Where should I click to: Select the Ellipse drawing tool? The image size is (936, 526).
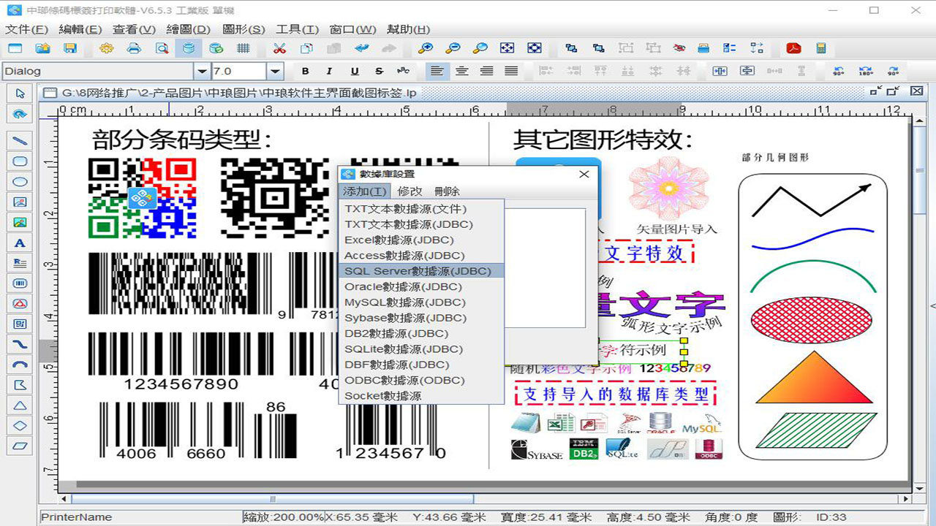tap(18, 182)
